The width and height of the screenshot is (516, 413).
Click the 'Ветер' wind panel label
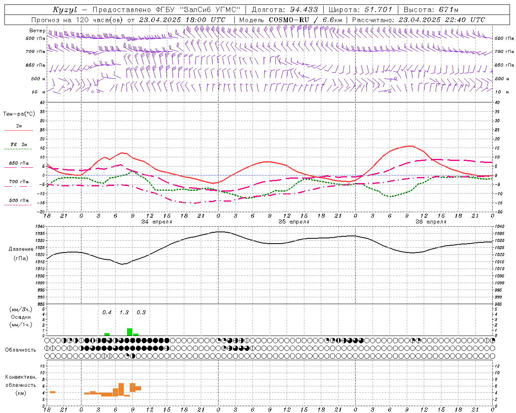pyautogui.click(x=37, y=31)
